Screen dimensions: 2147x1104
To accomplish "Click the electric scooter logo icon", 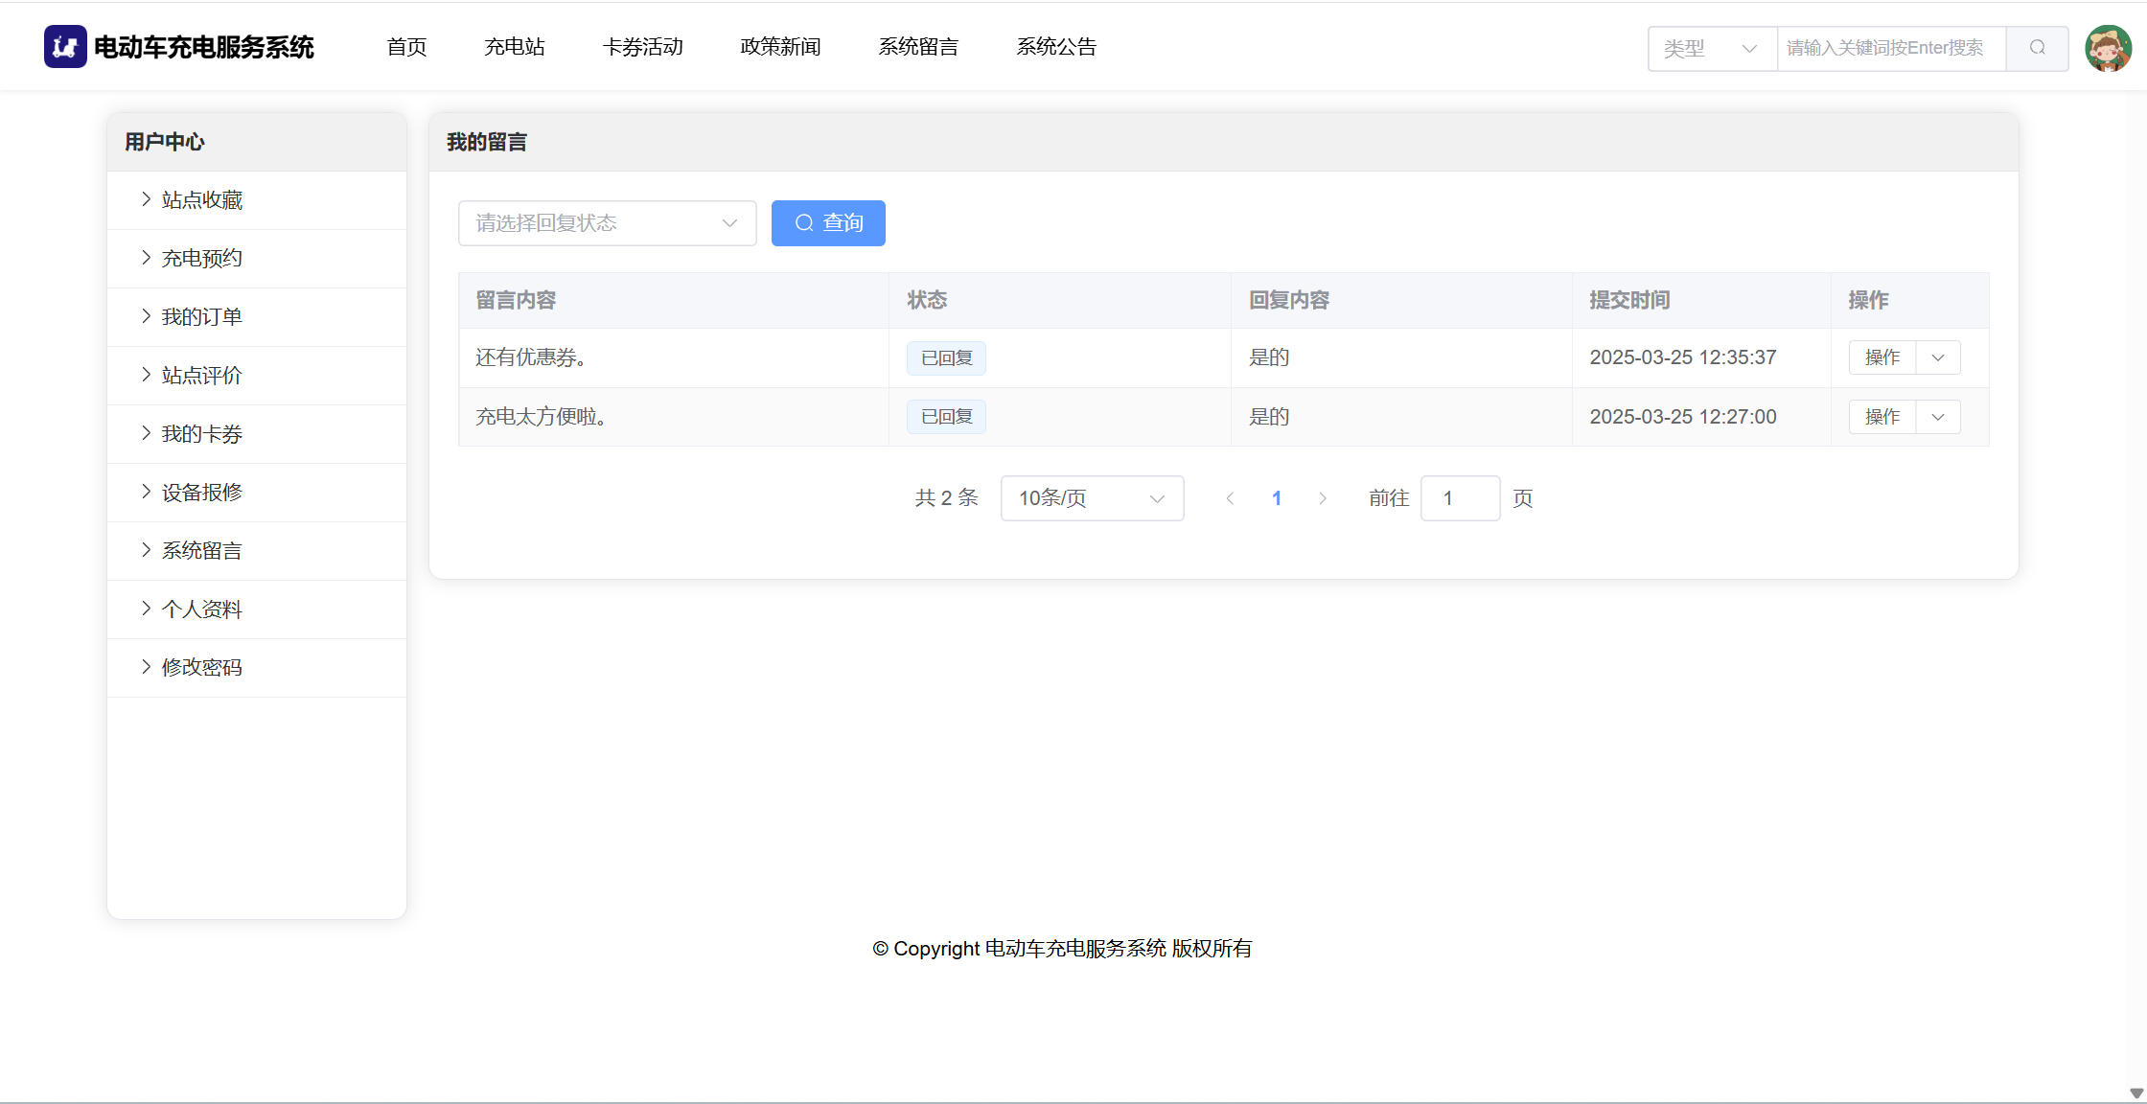I will [x=65, y=47].
